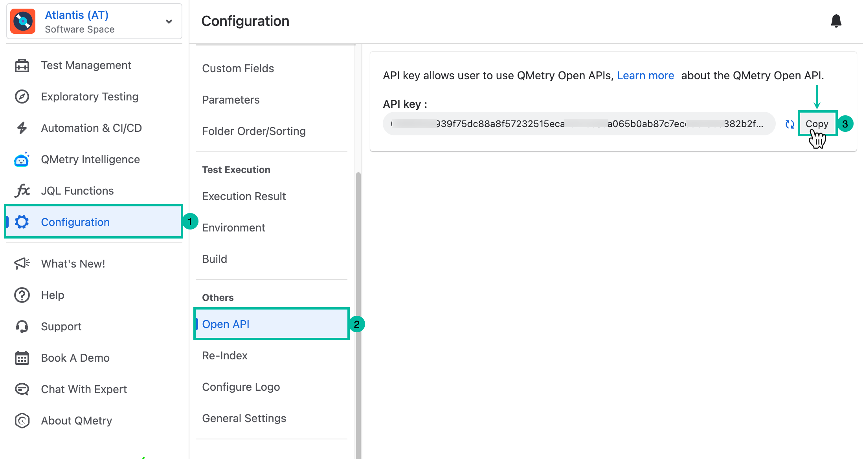
Task: Click the Others section heading
Action: pos(218,297)
